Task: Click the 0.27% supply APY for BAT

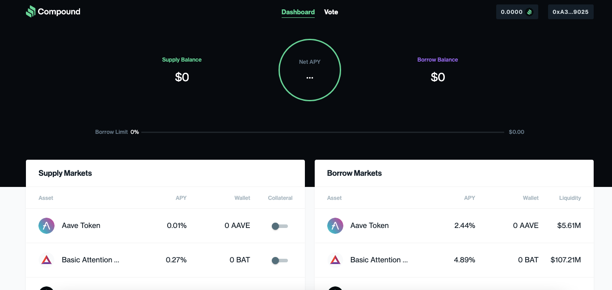Action: click(x=176, y=260)
